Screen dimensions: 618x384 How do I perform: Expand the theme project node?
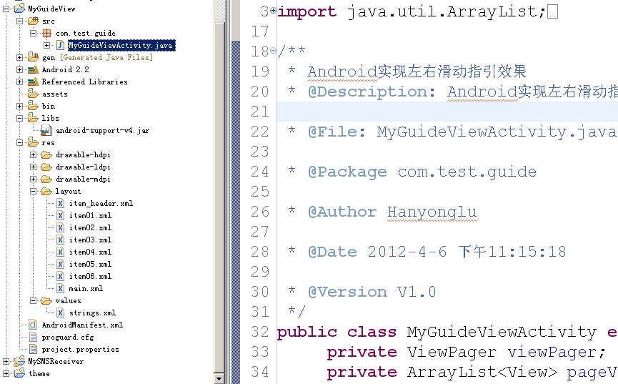(6, 373)
